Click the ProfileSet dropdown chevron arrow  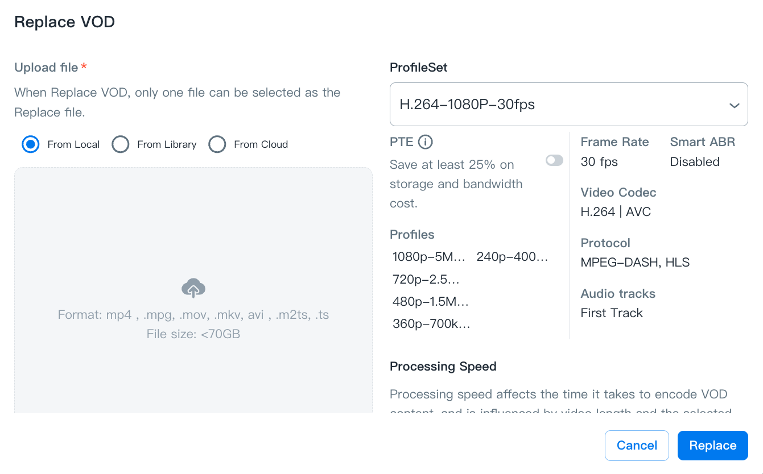click(734, 105)
